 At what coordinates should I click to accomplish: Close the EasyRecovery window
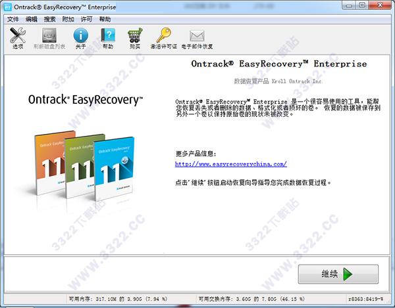point(380,5)
